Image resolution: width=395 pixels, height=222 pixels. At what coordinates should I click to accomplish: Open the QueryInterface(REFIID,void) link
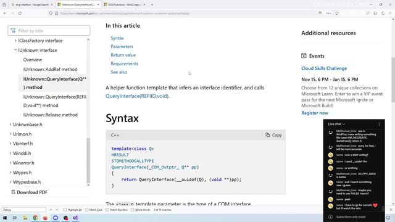point(137,96)
